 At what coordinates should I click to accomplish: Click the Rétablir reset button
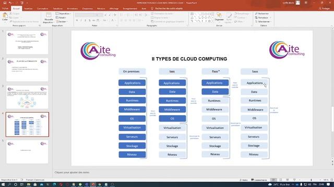click(x=61, y=18)
